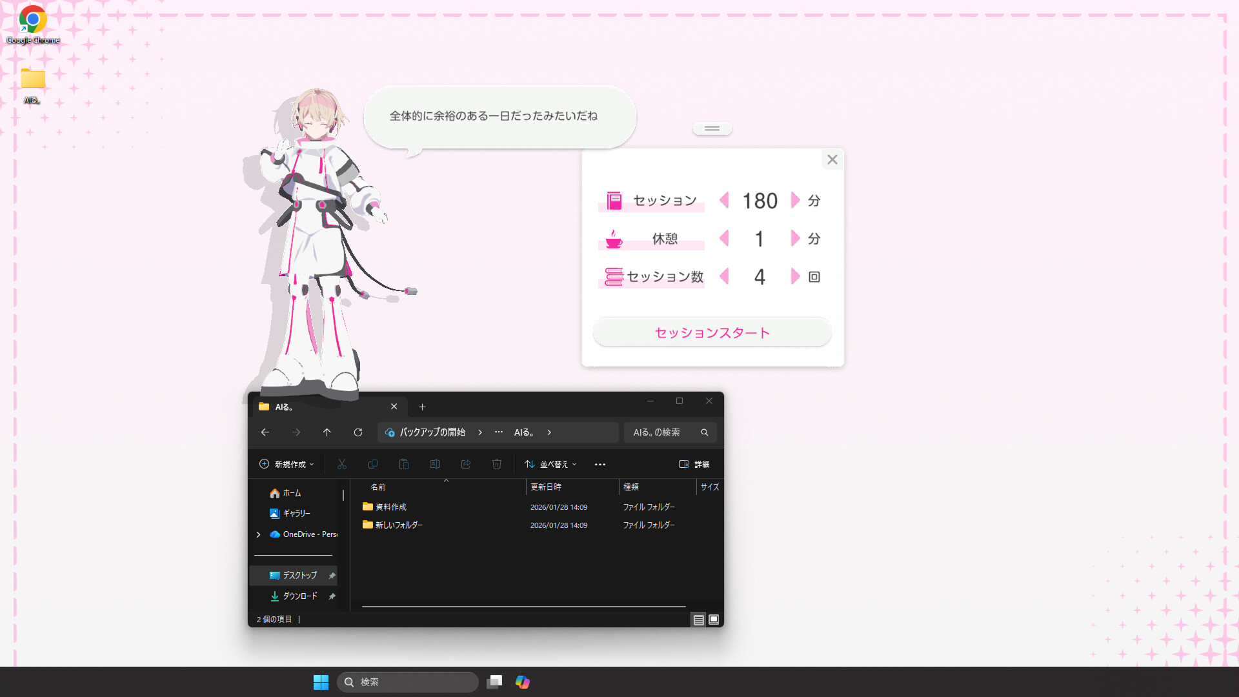Expand OneDrive - Personal in the navigation pane
1239x697 pixels.
259,534
